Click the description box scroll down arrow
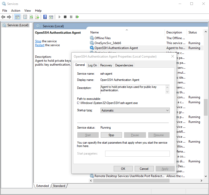The width and height of the screenshot is (209, 195). point(167,92)
